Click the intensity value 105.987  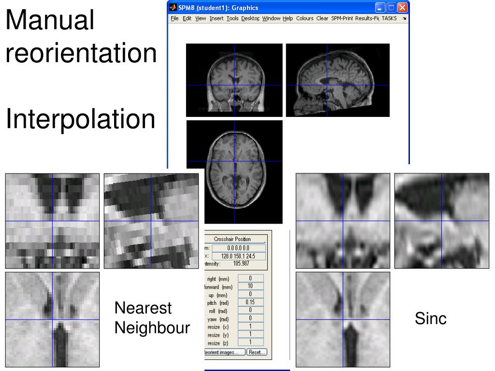click(x=241, y=263)
